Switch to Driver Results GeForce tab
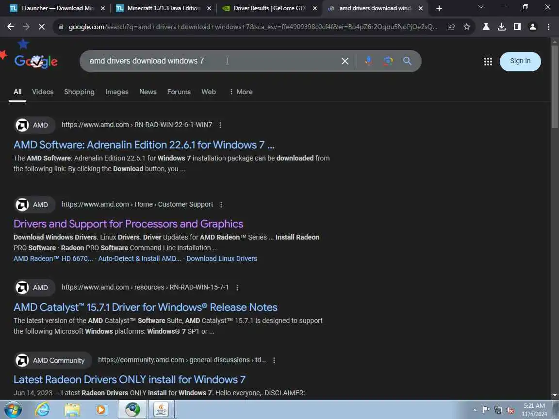Image resolution: width=559 pixels, height=419 pixels. click(x=269, y=8)
